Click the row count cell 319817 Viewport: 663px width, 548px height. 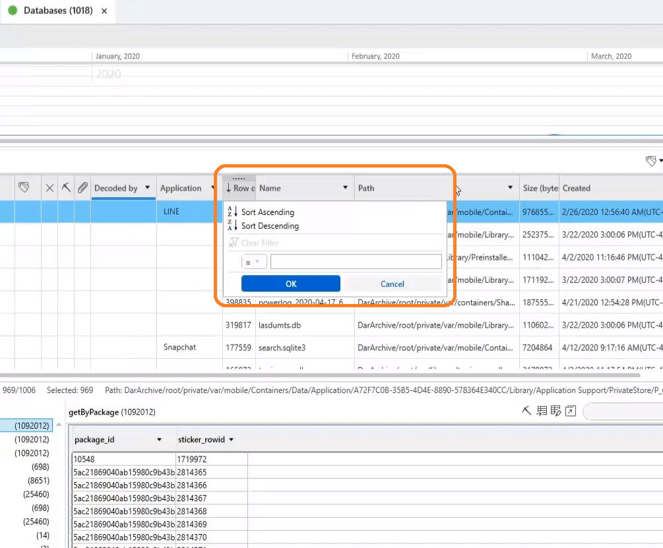pos(238,325)
